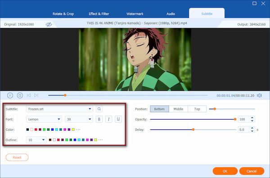Viewport: 270px width, 178px height.
Task: Click the Opacity slider handle
Action: coord(235,119)
